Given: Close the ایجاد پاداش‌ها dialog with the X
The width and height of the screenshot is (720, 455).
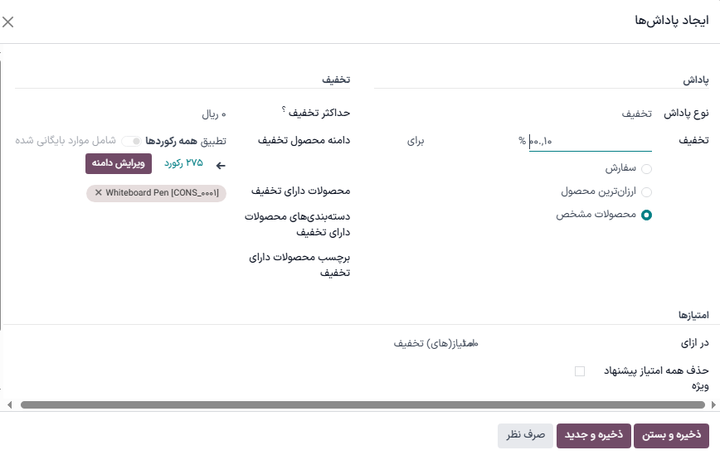Looking at the screenshot, I should pos(8,22).
